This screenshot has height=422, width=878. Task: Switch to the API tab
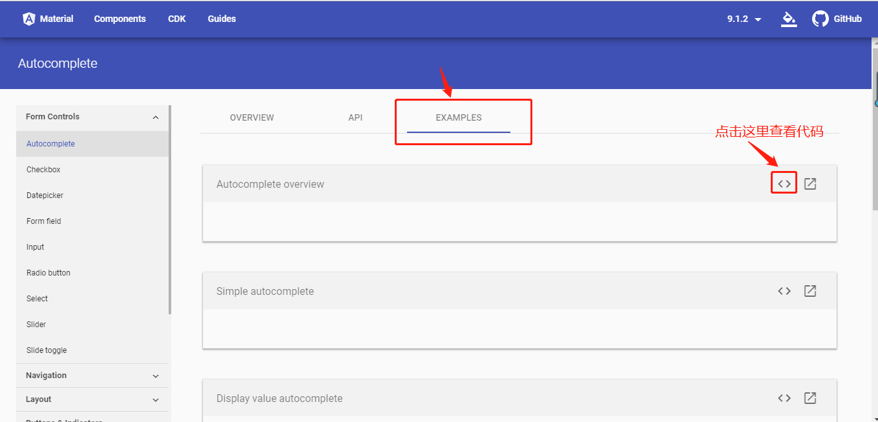pos(355,117)
